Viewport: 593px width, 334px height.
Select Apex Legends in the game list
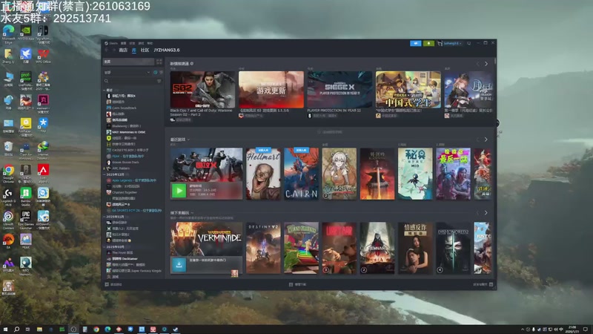pos(132,180)
